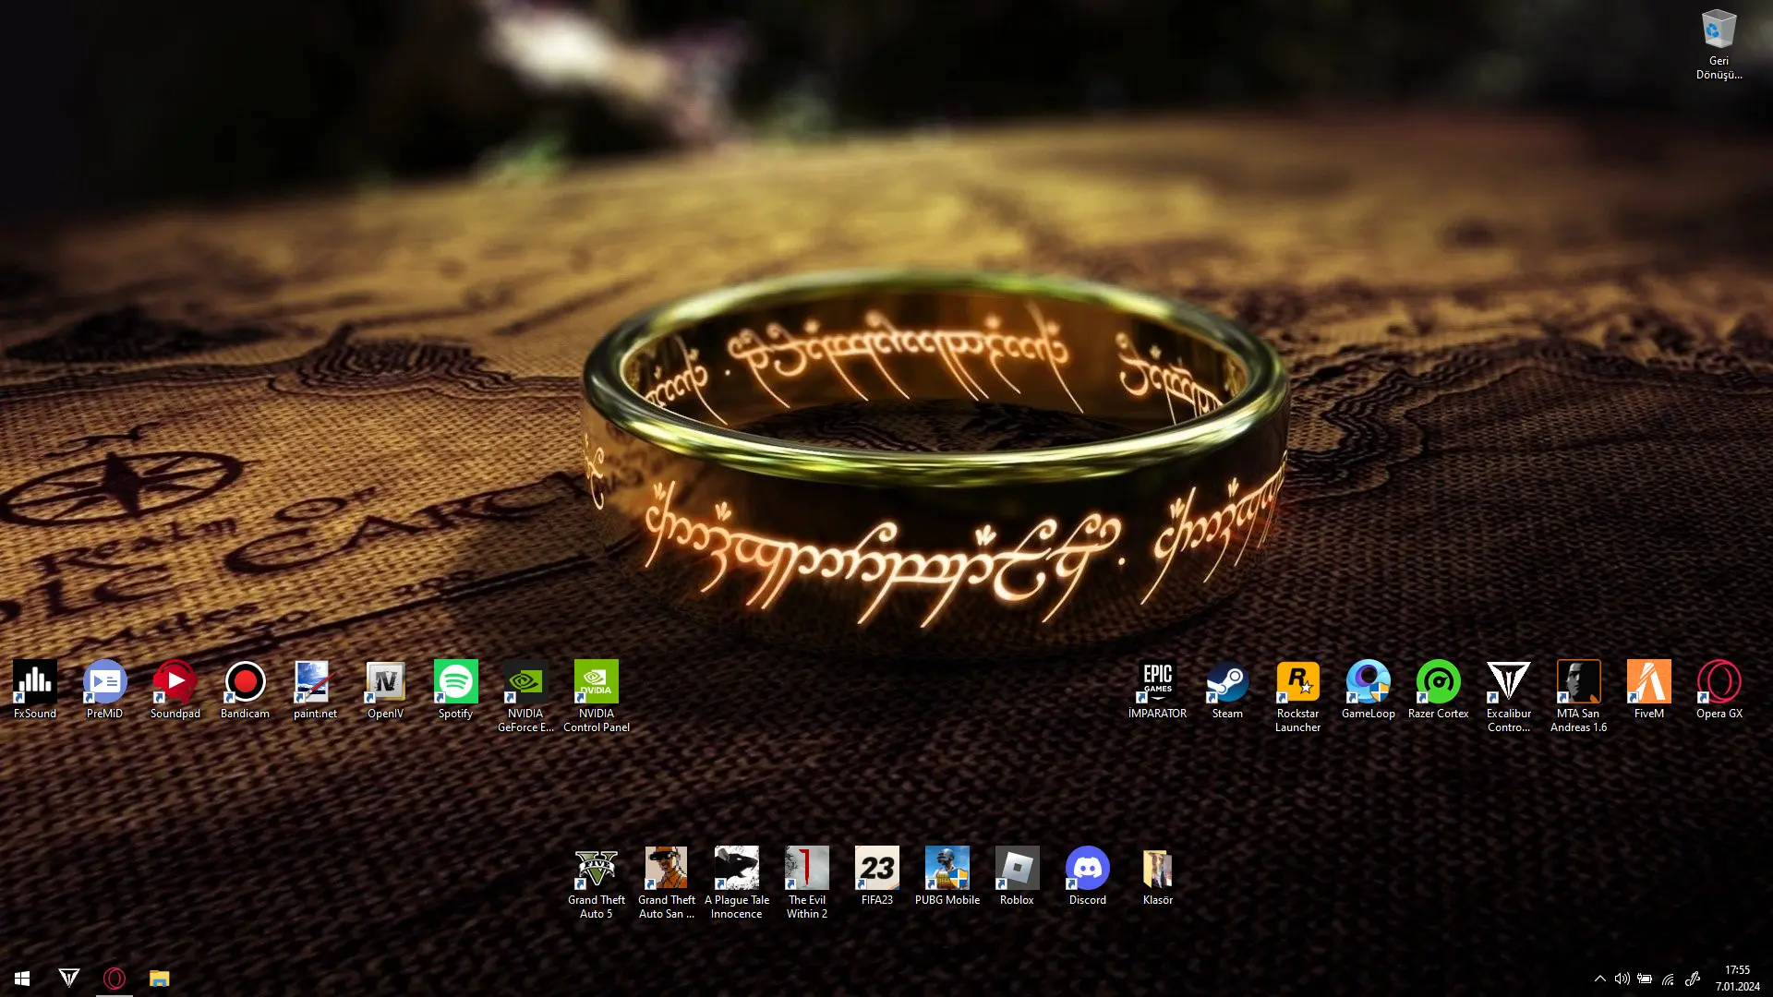
Task: Select GameLoop emulator shortcut
Action: point(1368,690)
